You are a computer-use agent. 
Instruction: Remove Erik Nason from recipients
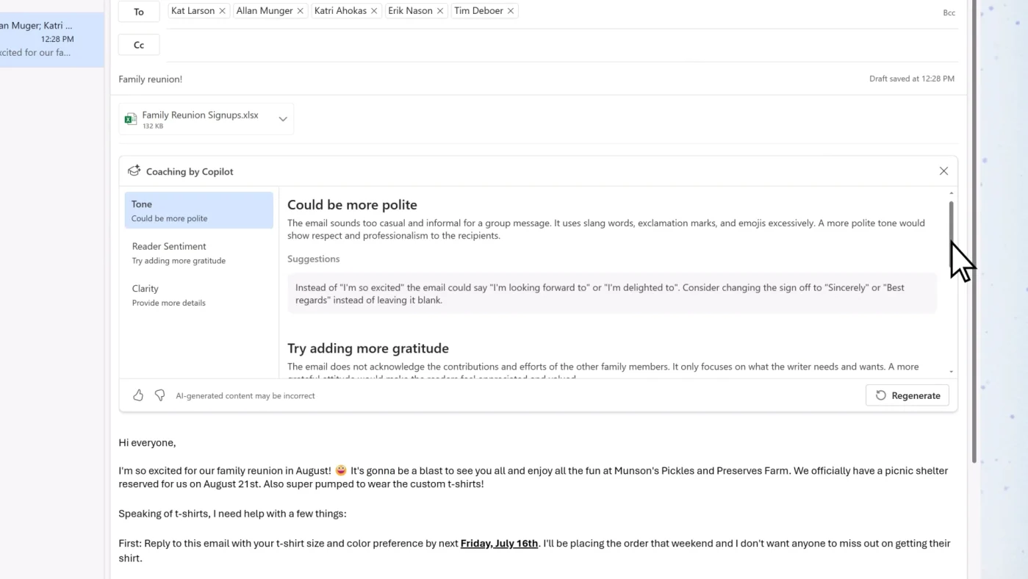[440, 11]
